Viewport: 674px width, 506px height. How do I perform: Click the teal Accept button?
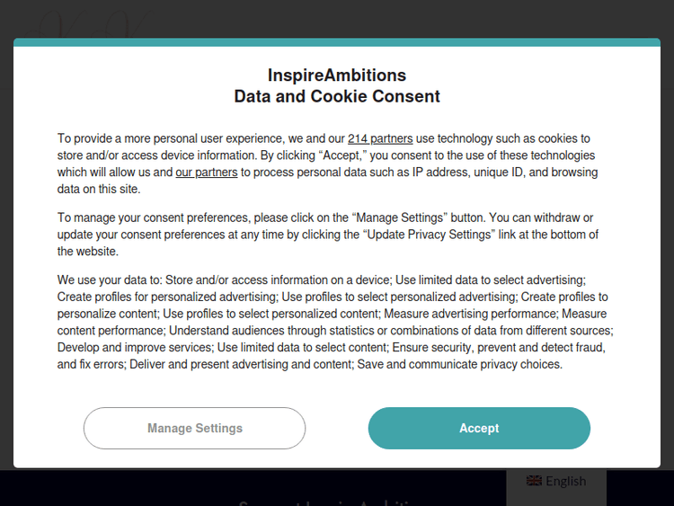click(479, 428)
